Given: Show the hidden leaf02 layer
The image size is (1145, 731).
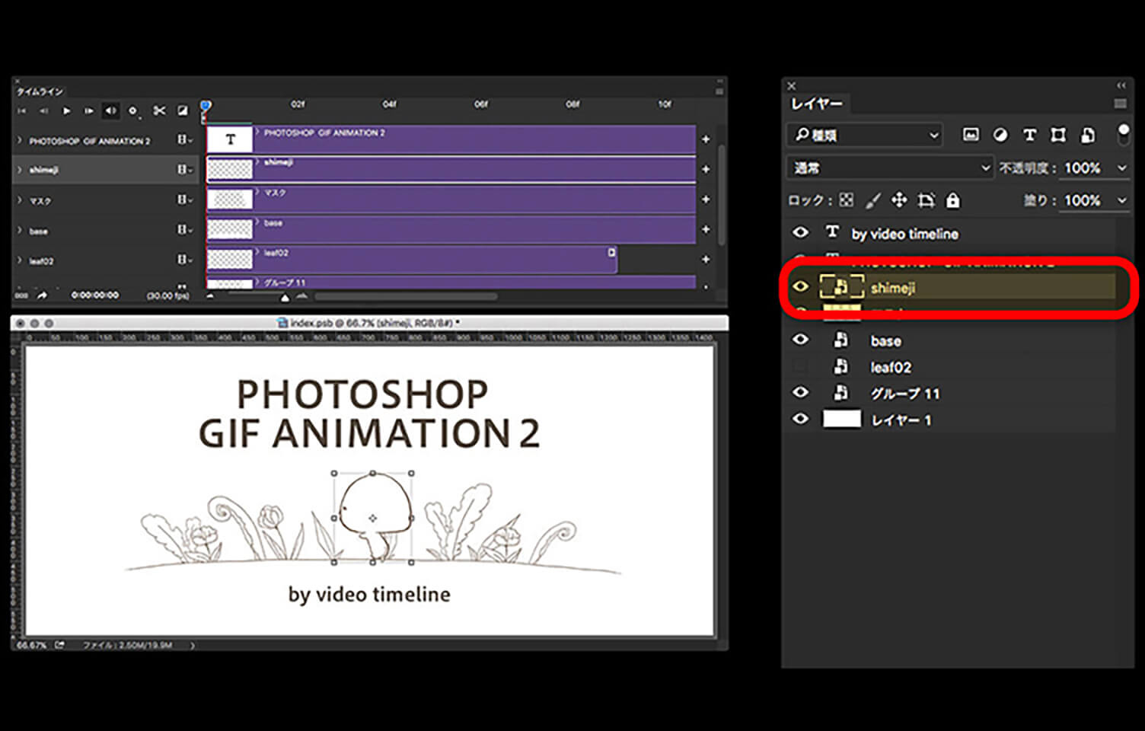Looking at the screenshot, I should tap(800, 366).
